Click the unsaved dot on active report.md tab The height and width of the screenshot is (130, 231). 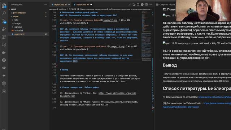[x=91, y=5]
